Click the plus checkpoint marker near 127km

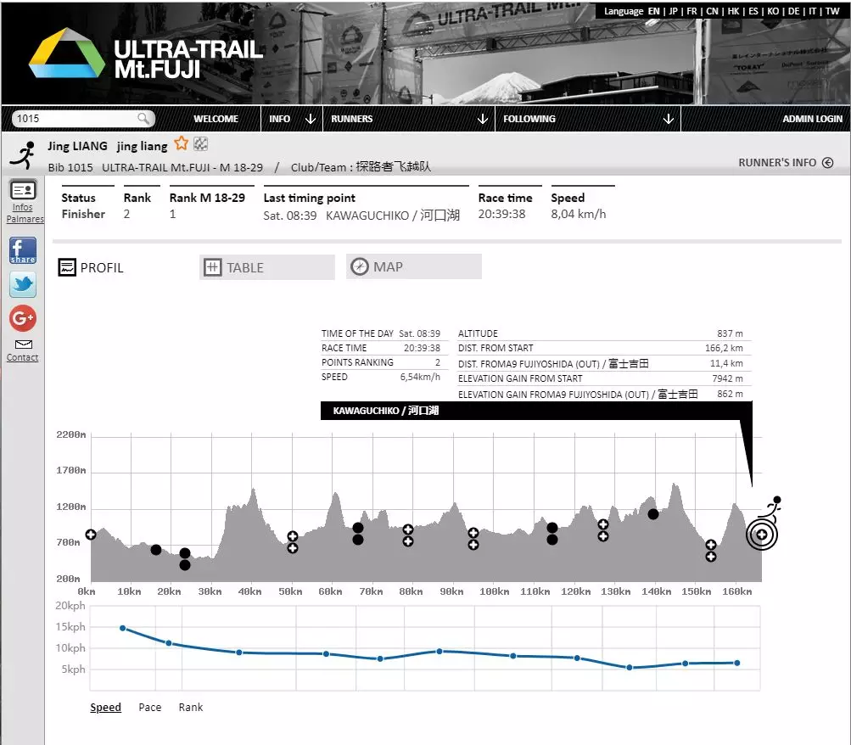[603, 530]
